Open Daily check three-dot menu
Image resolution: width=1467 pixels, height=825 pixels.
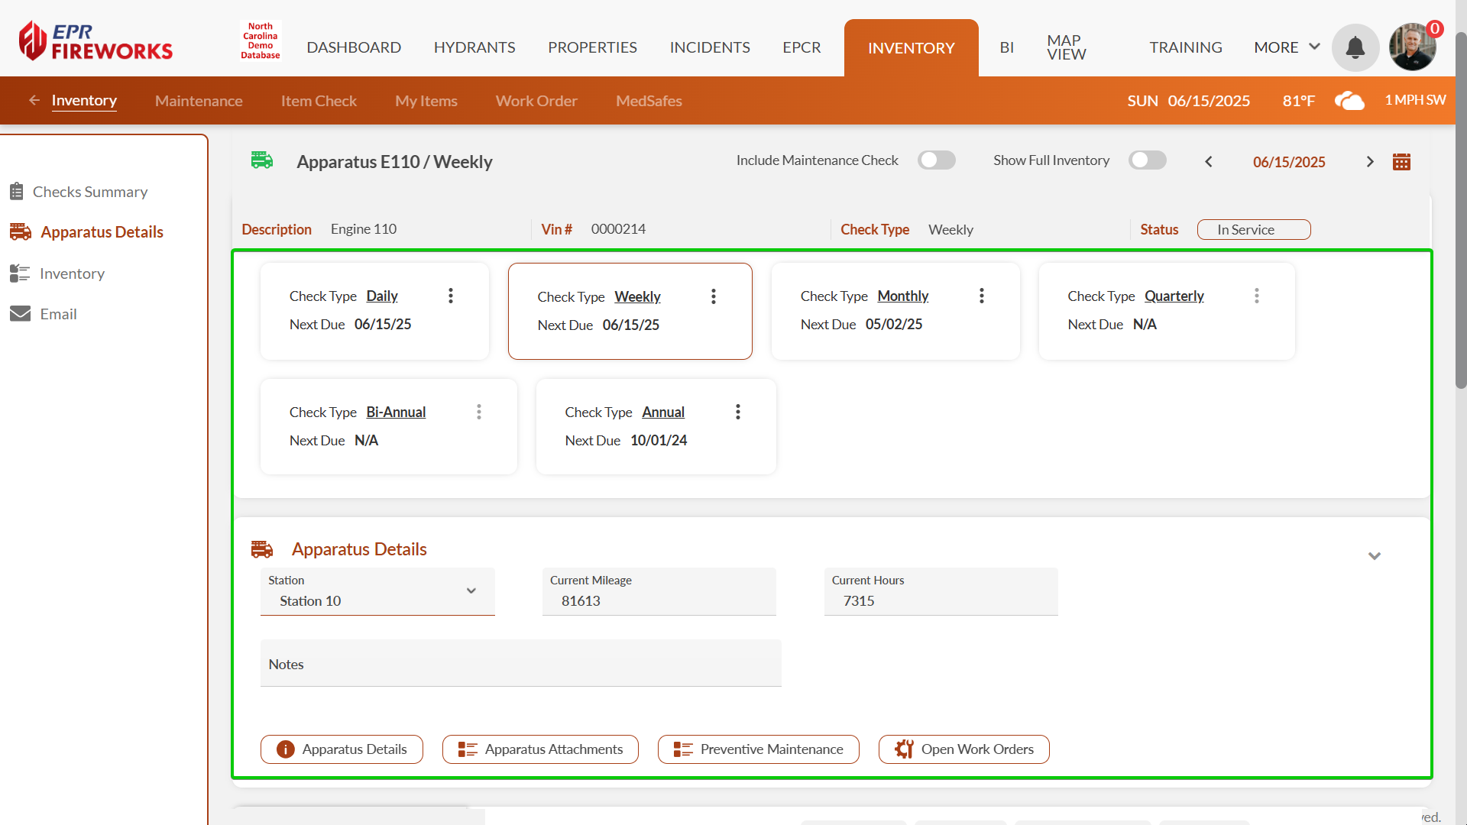click(451, 296)
